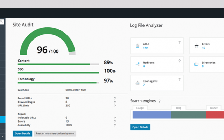Show help for Found URLs row
The width and height of the screenshot is (224, 140).
(115, 98)
